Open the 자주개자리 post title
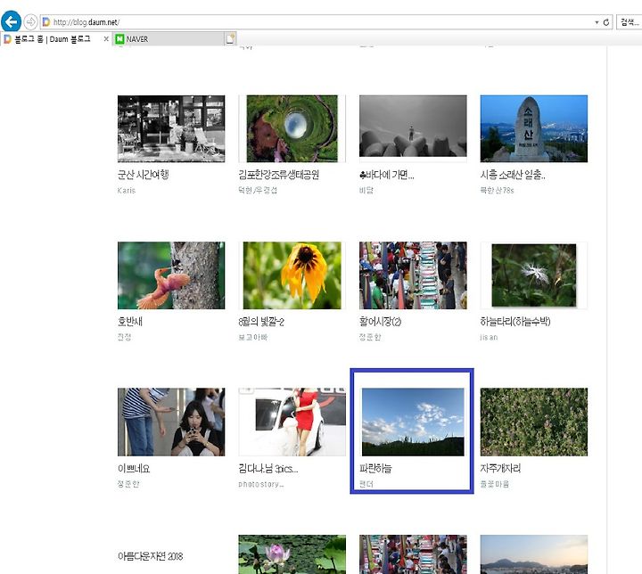Screen dimensions: 642x574 point(500,468)
